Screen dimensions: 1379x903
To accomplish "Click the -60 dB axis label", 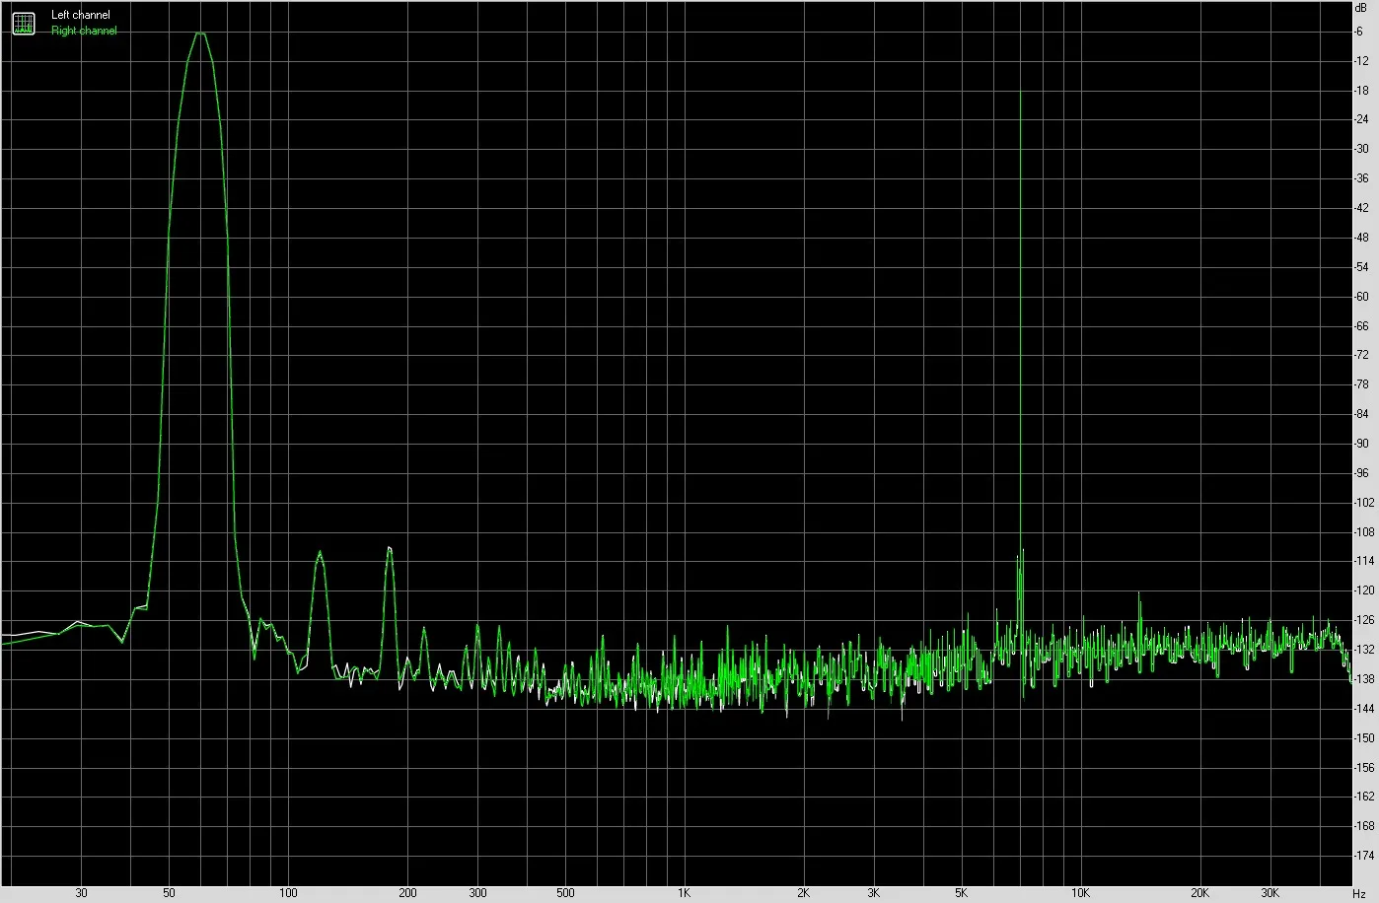I will [x=1361, y=296].
